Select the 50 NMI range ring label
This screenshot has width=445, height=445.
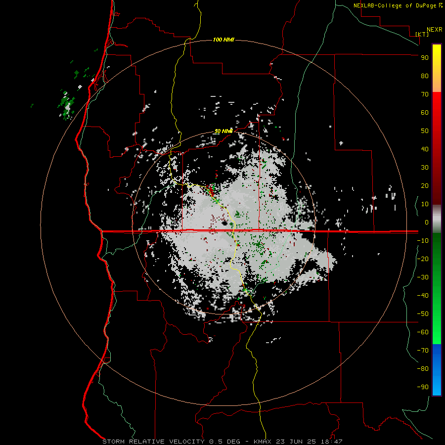click(x=223, y=131)
